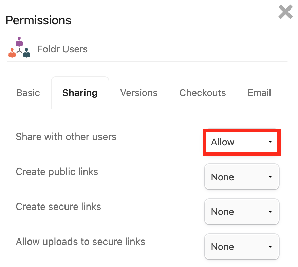Click the caret arrow in the uploads selector
Viewport: 298px width, 267px height.
270,247
